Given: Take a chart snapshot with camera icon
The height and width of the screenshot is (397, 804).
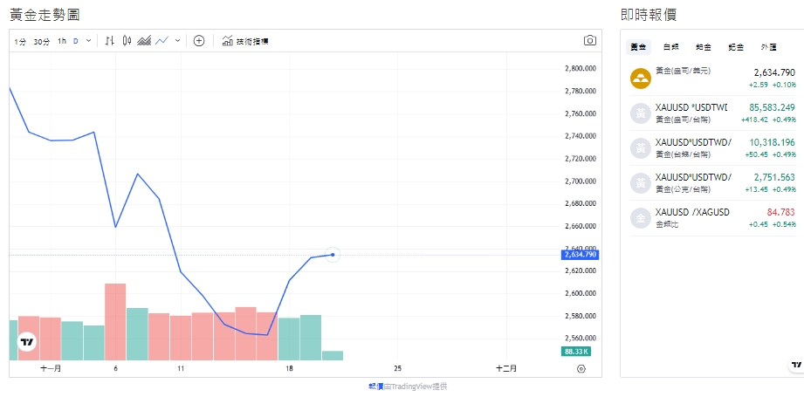Looking at the screenshot, I should pyautogui.click(x=589, y=40).
